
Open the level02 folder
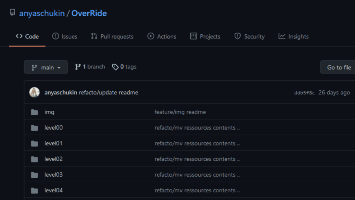[x=54, y=159]
